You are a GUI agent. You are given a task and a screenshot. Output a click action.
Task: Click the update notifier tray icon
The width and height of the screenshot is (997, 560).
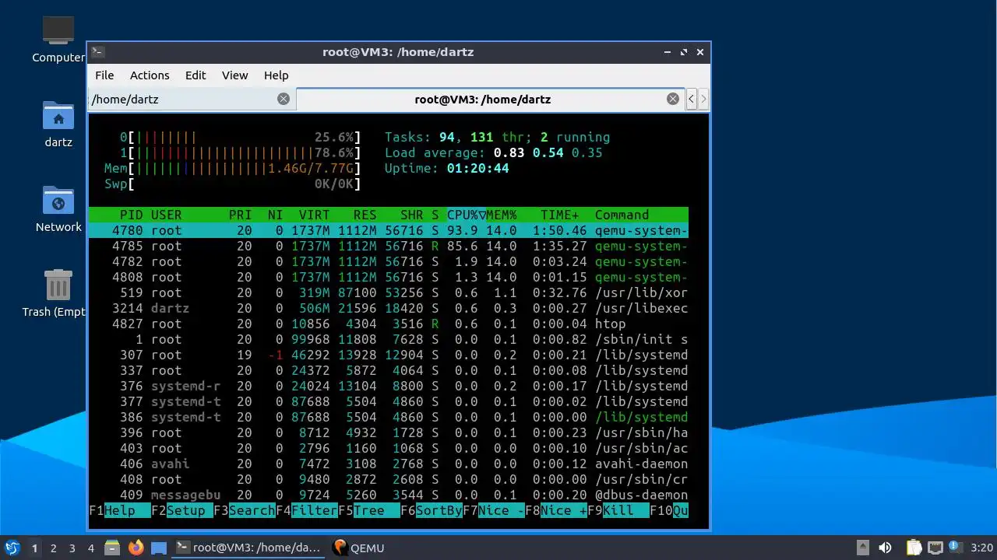click(956, 548)
